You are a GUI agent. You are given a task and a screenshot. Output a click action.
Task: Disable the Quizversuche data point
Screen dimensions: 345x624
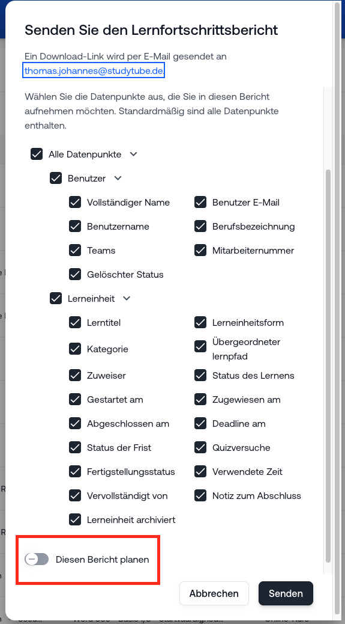click(200, 447)
